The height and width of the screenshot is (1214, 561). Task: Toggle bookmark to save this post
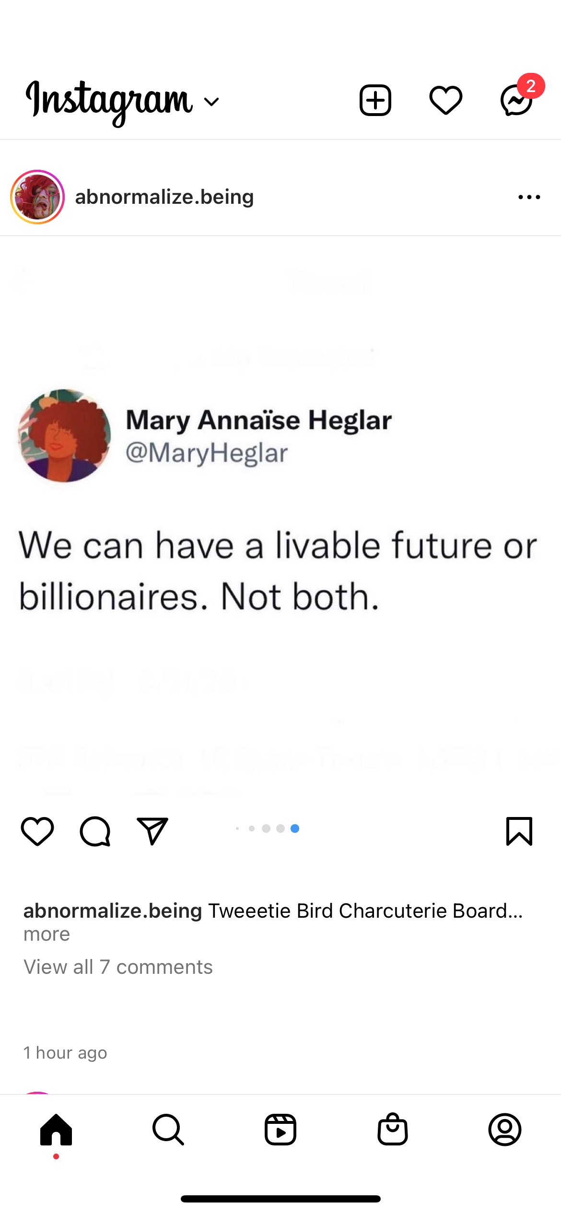pos(519,831)
